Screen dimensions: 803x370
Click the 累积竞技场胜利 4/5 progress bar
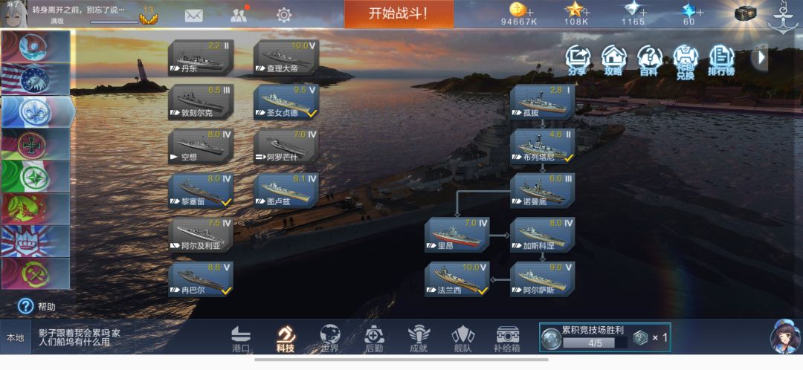(595, 343)
